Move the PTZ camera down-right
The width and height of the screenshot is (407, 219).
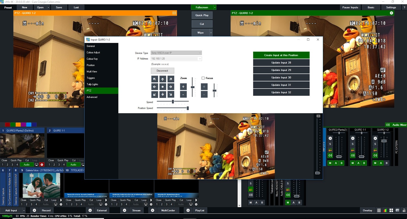pyautogui.click(x=171, y=94)
